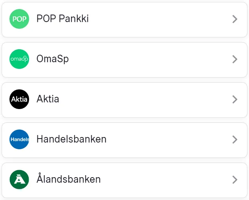
Task: Click the "OmaSp" bank name
Action: pos(53,59)
